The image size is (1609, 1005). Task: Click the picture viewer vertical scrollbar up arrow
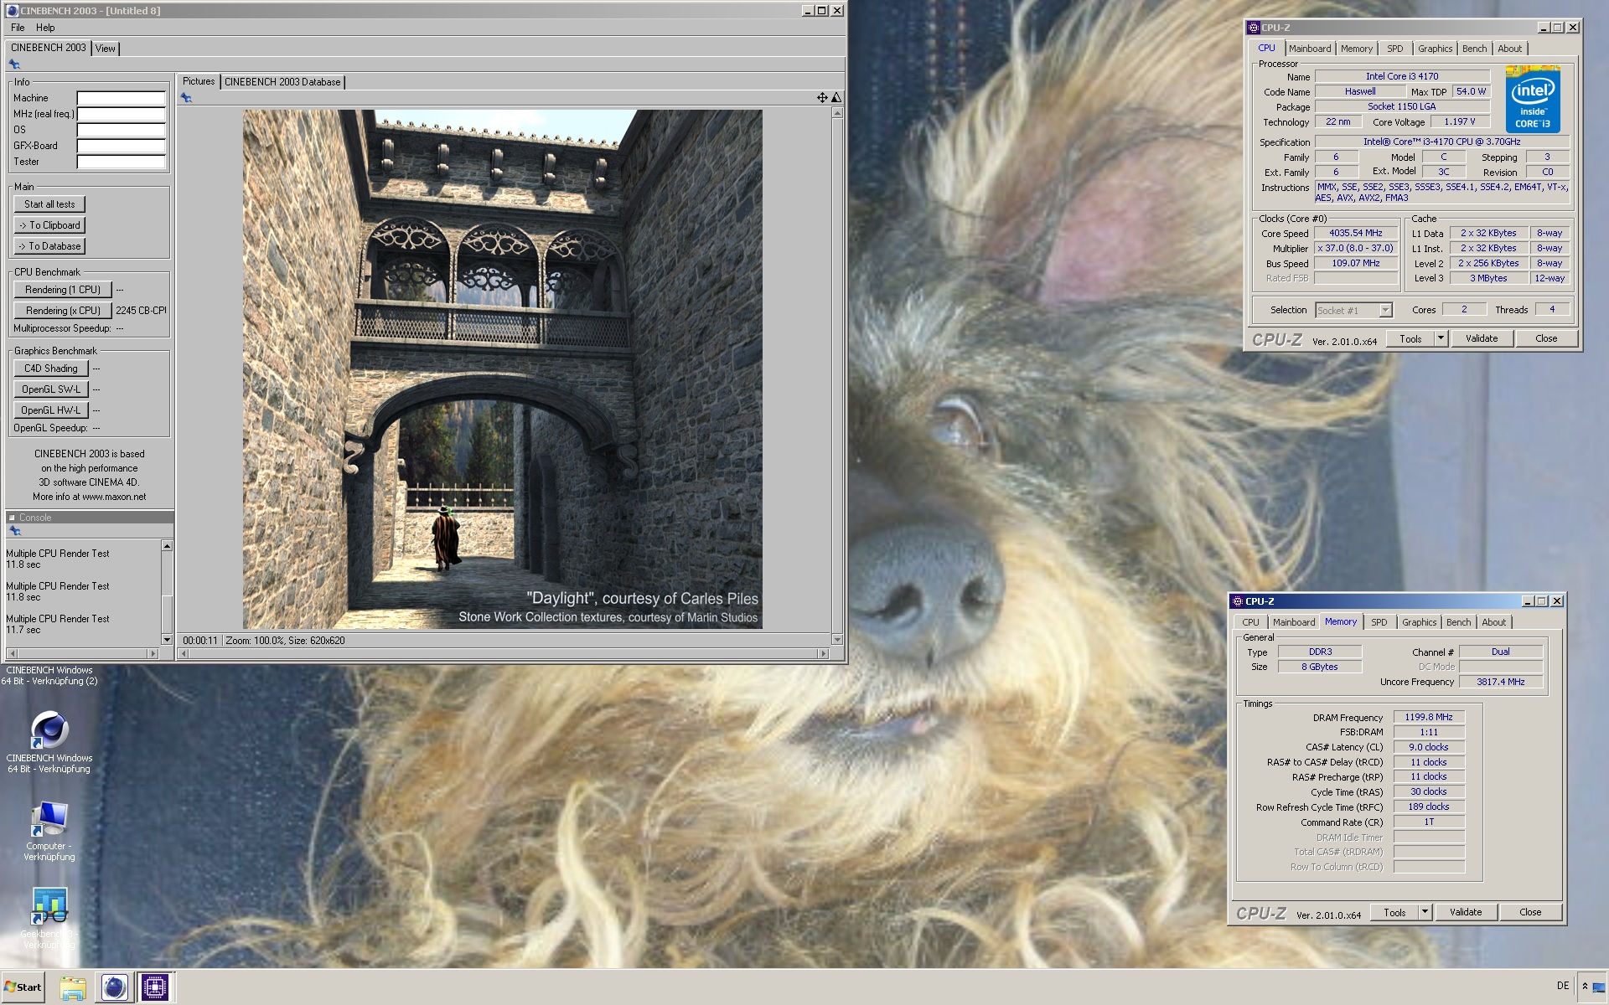point(836,113)
